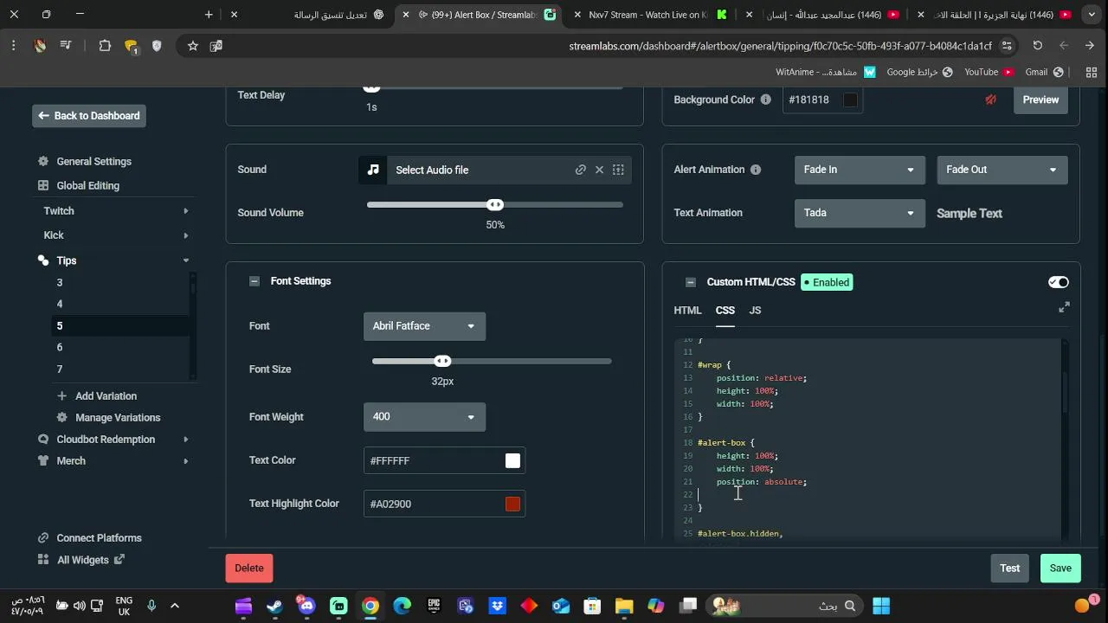Image resolution: width=1108 pixels, height=623 pixels.
Task: Open Epic Games launcher from taskbar
Action: click(x=434, y=606)
